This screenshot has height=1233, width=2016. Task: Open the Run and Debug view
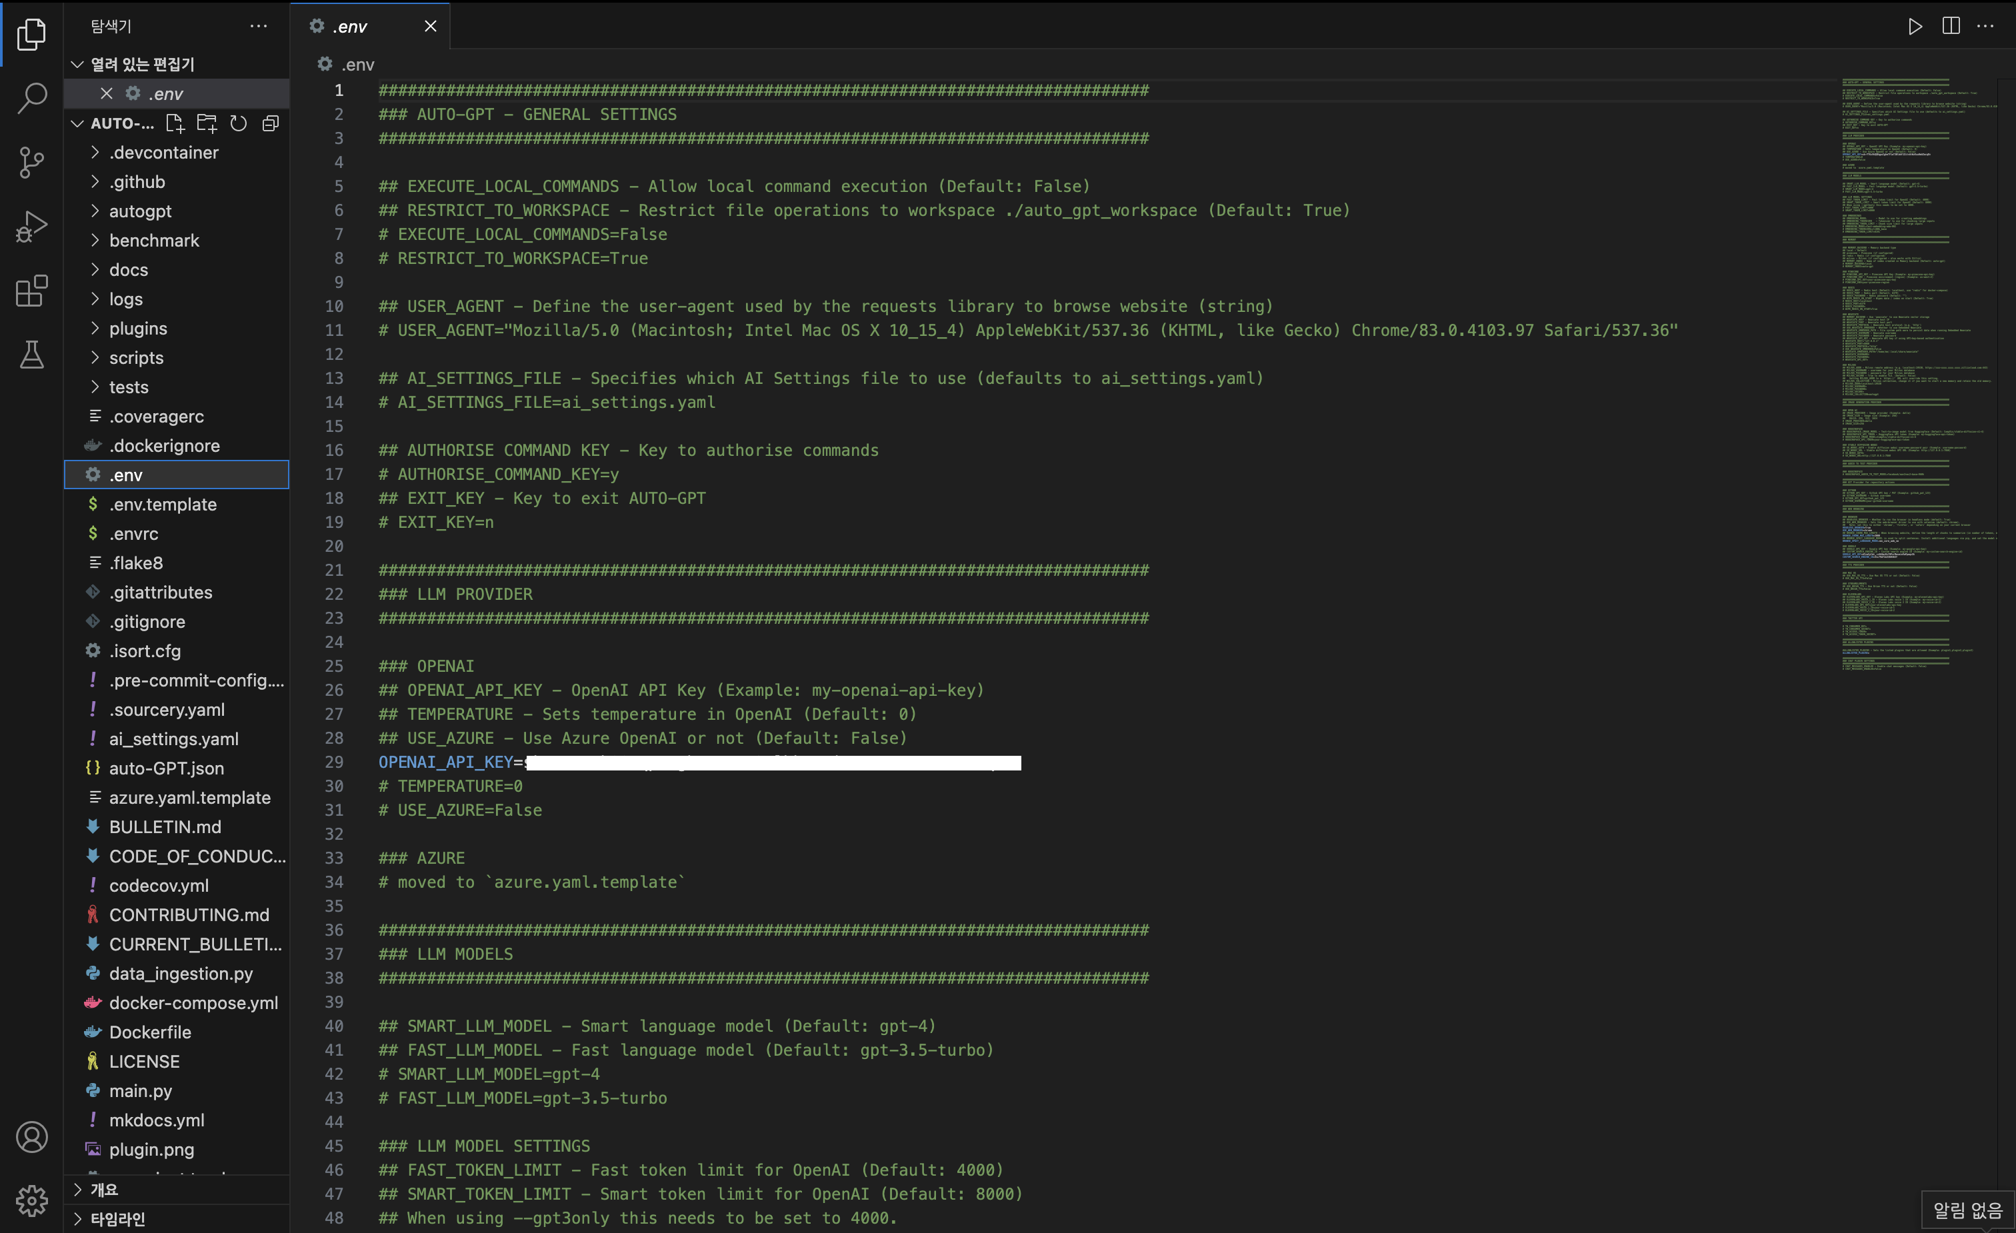[32, 227]
